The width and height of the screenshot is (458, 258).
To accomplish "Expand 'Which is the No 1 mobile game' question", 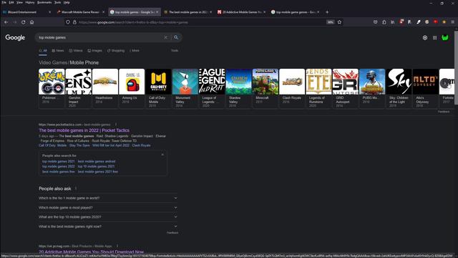I will (x=108, y=198).
